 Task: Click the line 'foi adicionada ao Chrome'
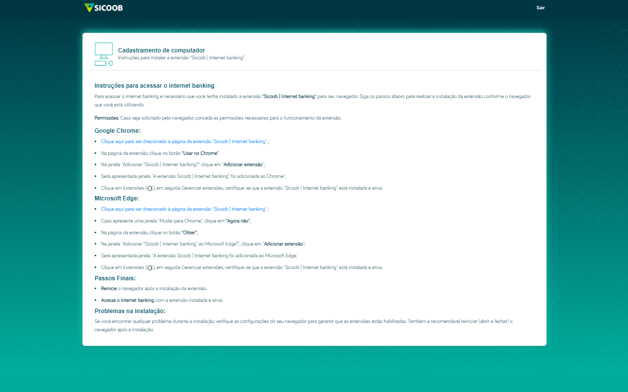193,176
